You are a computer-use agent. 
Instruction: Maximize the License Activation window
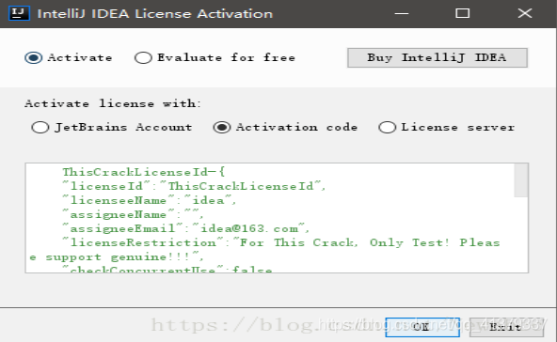[463, 13]
